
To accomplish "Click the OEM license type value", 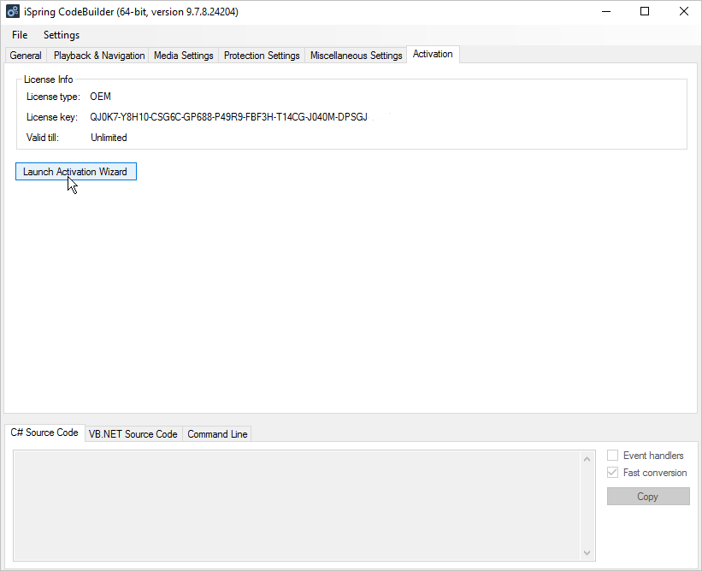I will [100, 97].
